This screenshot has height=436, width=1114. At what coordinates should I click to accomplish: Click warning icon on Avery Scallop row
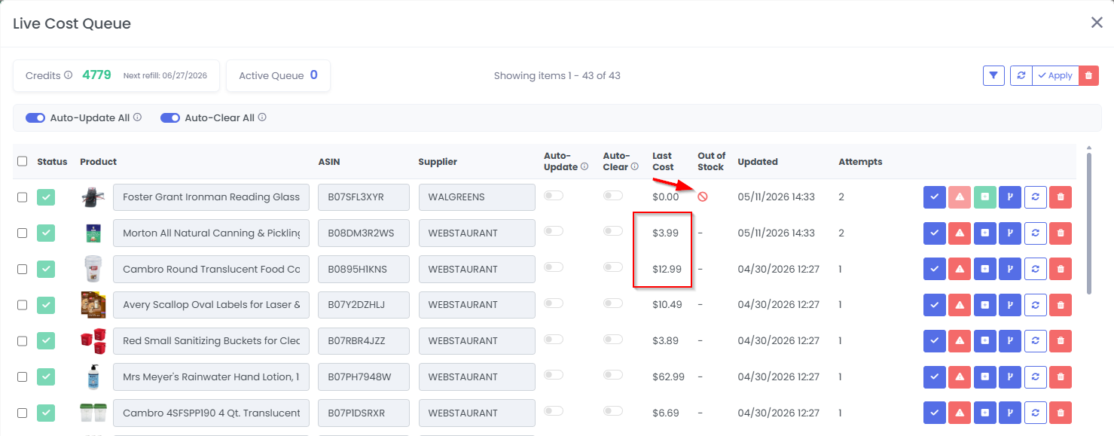tap(960, 305)
